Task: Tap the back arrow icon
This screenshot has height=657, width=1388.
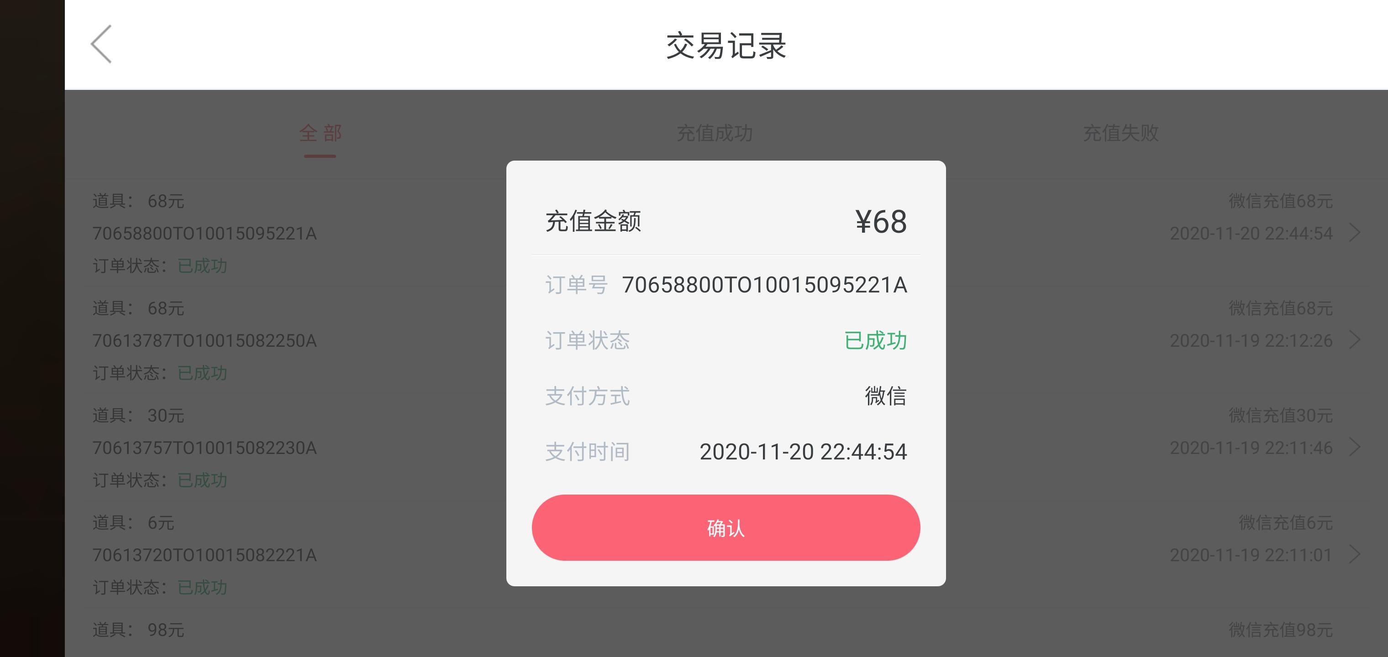Action: 101,44
